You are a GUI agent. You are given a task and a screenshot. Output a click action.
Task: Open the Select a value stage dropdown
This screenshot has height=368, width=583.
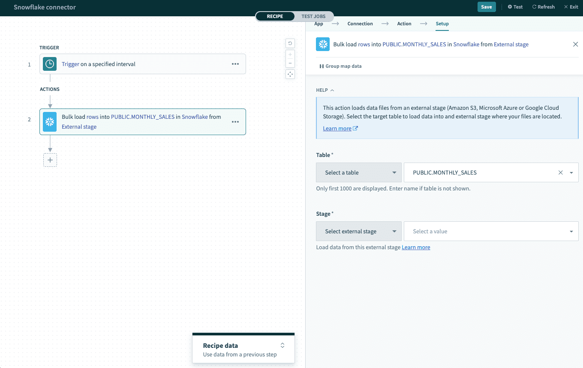(x=491, y=231)
